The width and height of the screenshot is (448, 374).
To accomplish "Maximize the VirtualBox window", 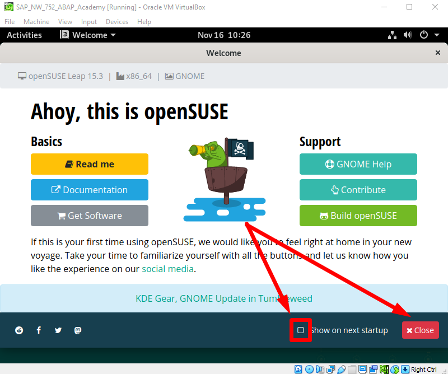I will (x=409, y=7).
